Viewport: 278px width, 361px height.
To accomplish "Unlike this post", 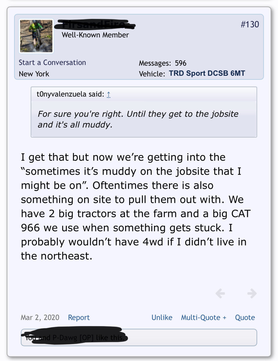I will pos(162,318).
